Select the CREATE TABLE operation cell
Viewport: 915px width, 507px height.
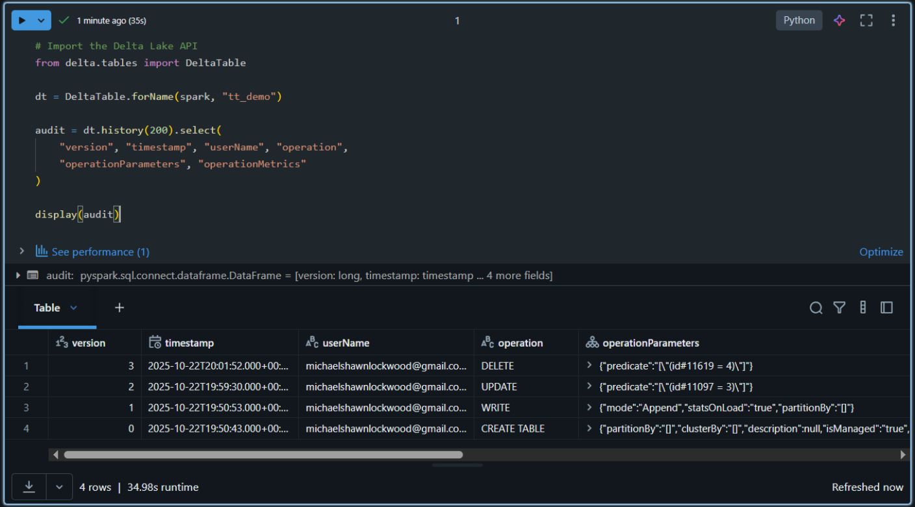click(526, 428)
